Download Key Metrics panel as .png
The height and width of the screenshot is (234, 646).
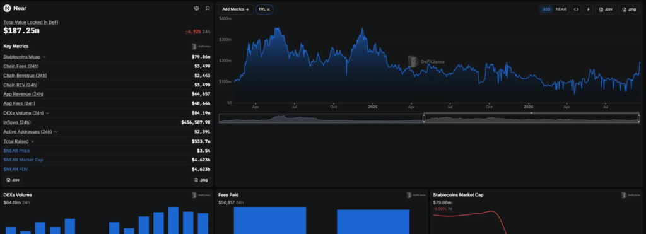tap(201, 180)
